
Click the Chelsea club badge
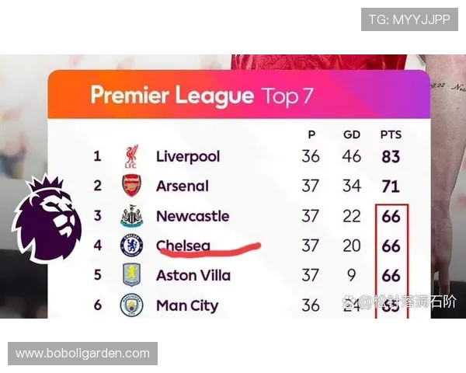131,246
